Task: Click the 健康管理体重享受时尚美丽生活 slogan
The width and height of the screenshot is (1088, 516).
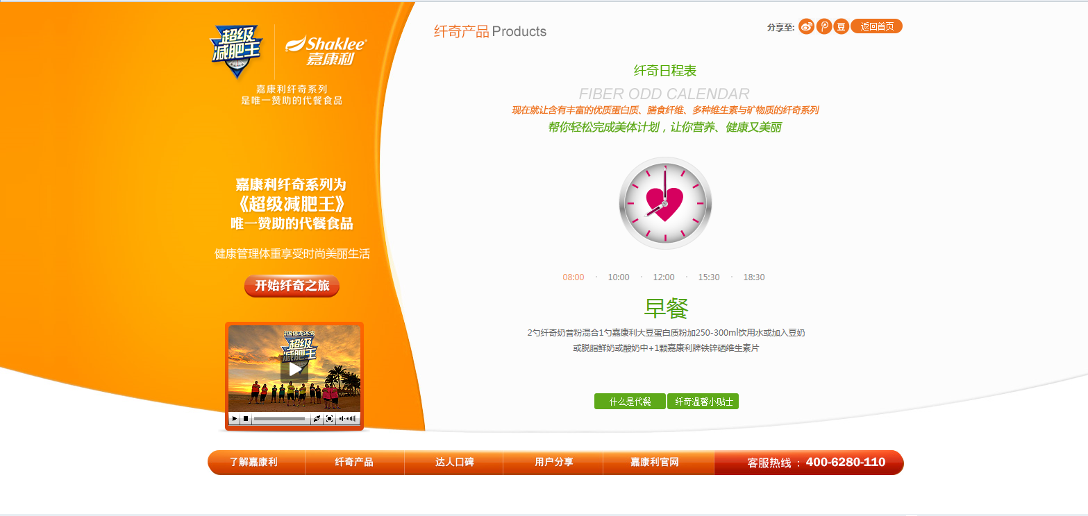Action: [x=292, y=254]
